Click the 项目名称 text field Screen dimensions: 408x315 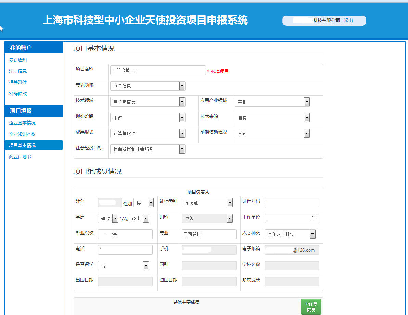pos(158,71)
